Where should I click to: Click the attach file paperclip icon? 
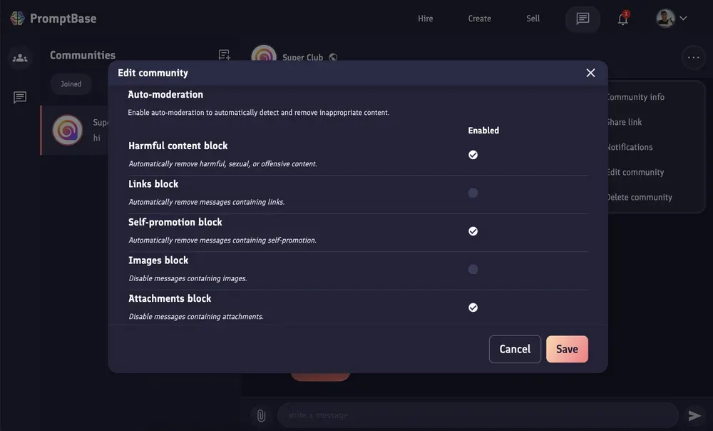261,415
